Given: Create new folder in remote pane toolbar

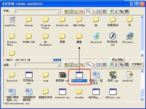Looking at the screenshot, I should click(x=76, y=65).
